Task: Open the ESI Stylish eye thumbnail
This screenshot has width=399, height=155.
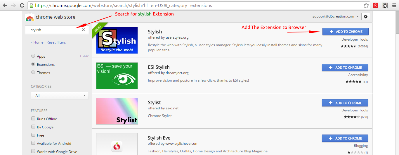Action: pyautogui.click(x=117, y=76)
